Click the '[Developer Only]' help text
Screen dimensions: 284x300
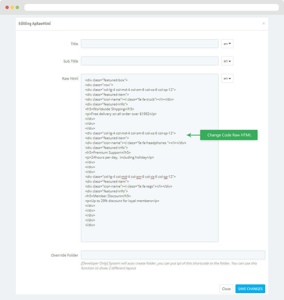point(169,266)
